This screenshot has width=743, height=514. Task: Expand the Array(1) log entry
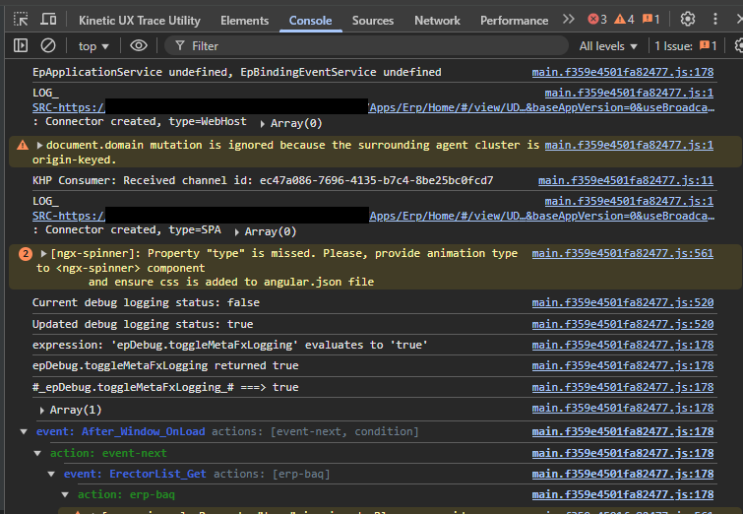pyautogui.click(x=42, y=410)
